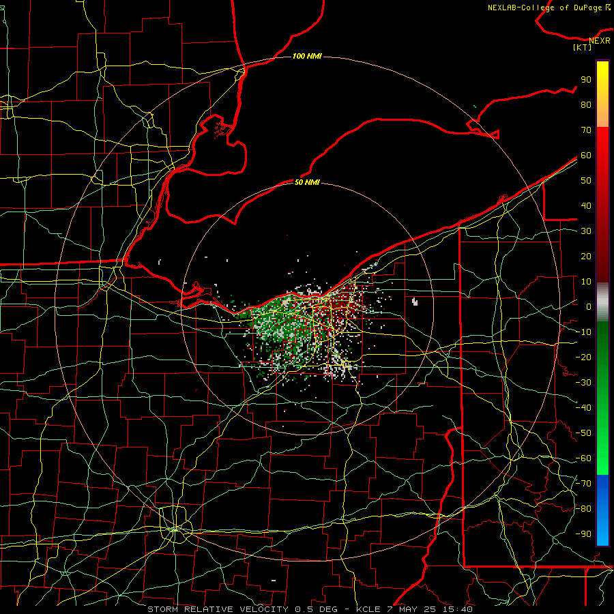Click the 50 NMI range ring label
The height and width of the screenshot is (614, 614).
[308, 182]
